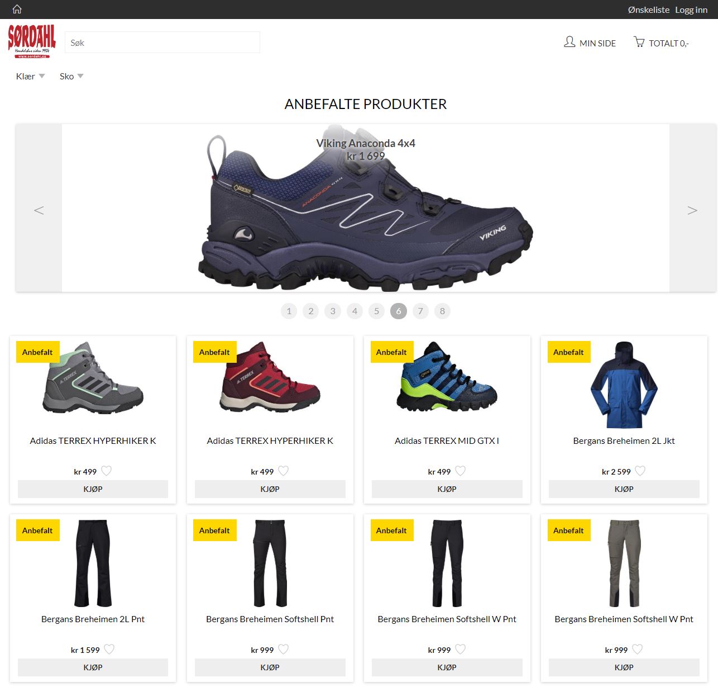Click Logg inn link
This screenshot has height=687, width=718.
(x=691, y=10)
